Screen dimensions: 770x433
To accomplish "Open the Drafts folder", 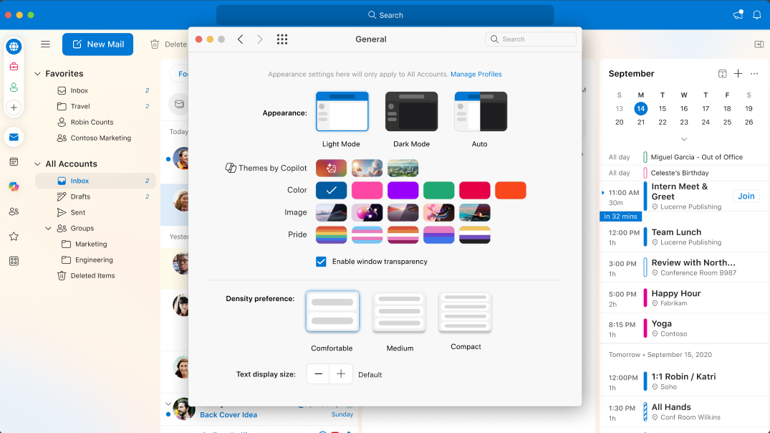I will click(x=80, y=196).
